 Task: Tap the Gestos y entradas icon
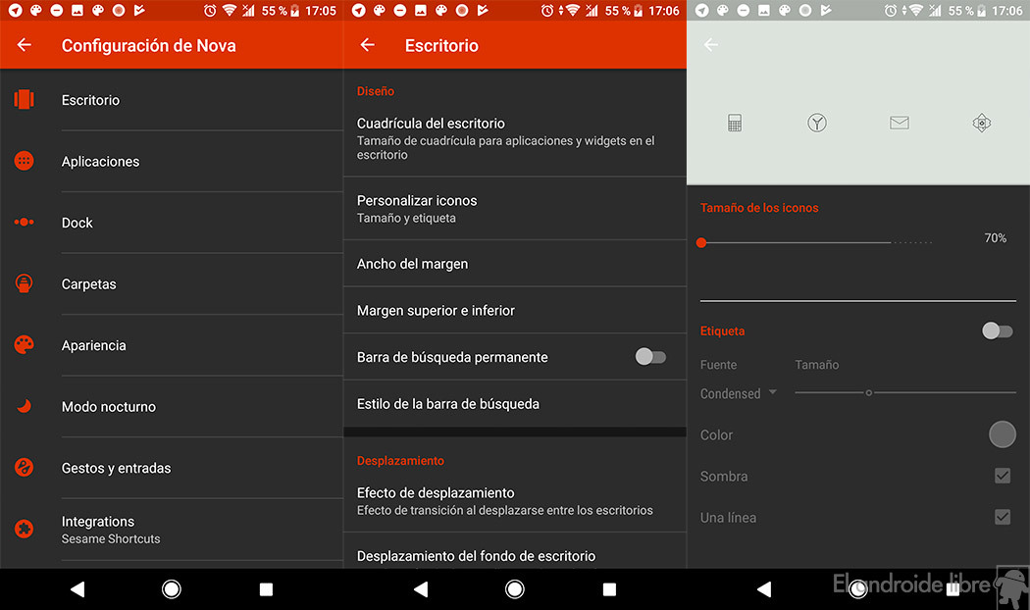pyautogui.click(x=25, y=468)
